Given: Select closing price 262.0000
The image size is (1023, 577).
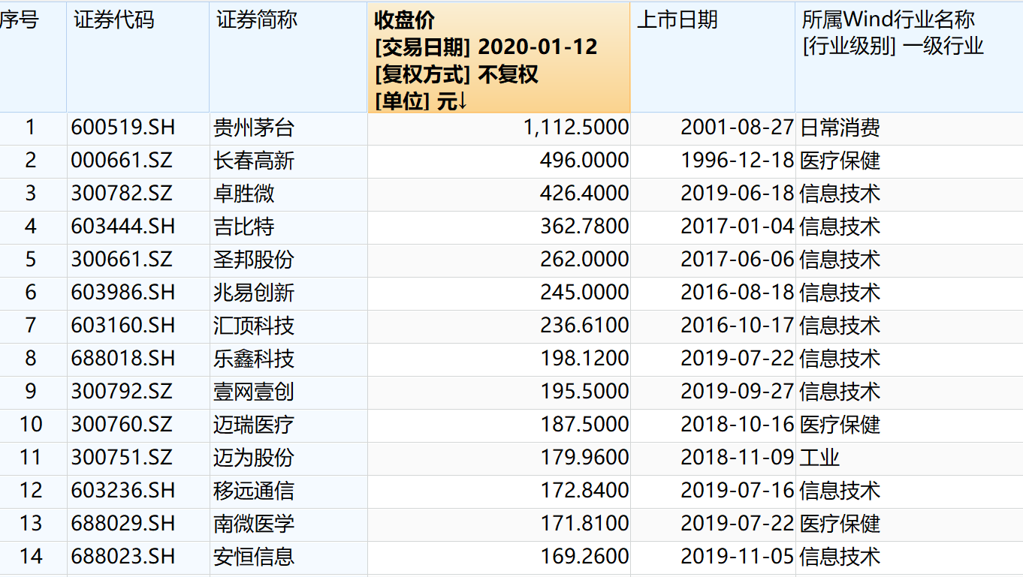Looking at the screenshot, I should (x=584, y=260).
